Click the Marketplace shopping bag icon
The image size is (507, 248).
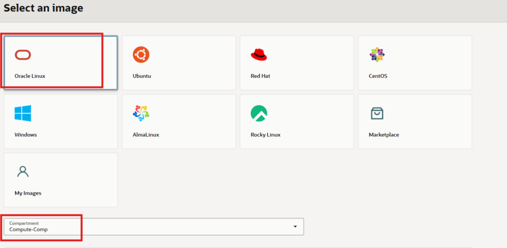coord(377,113)
